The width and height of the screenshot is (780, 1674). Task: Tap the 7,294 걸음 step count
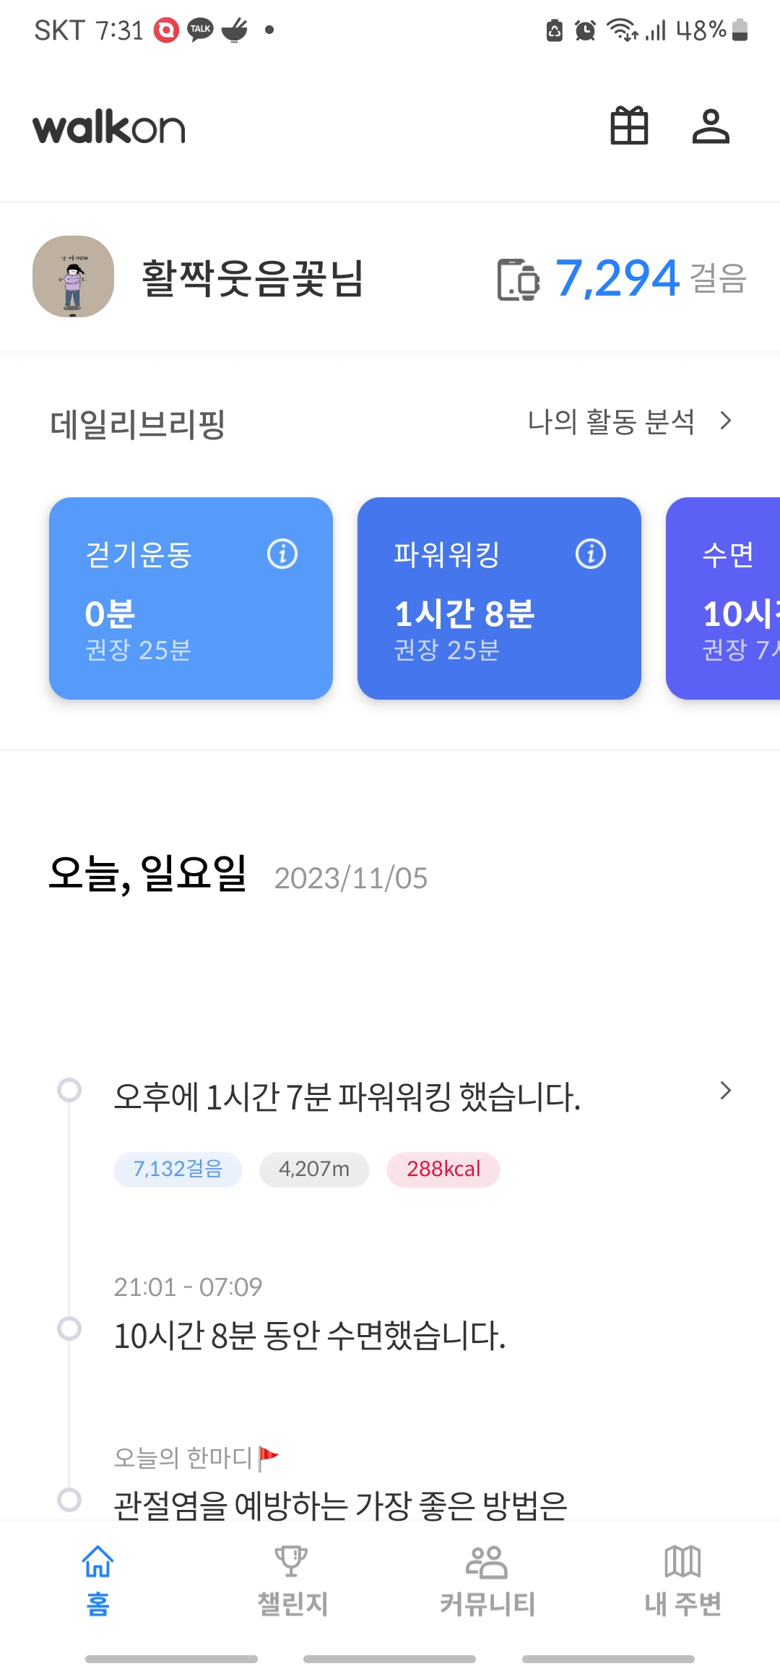tap(617, 278)
